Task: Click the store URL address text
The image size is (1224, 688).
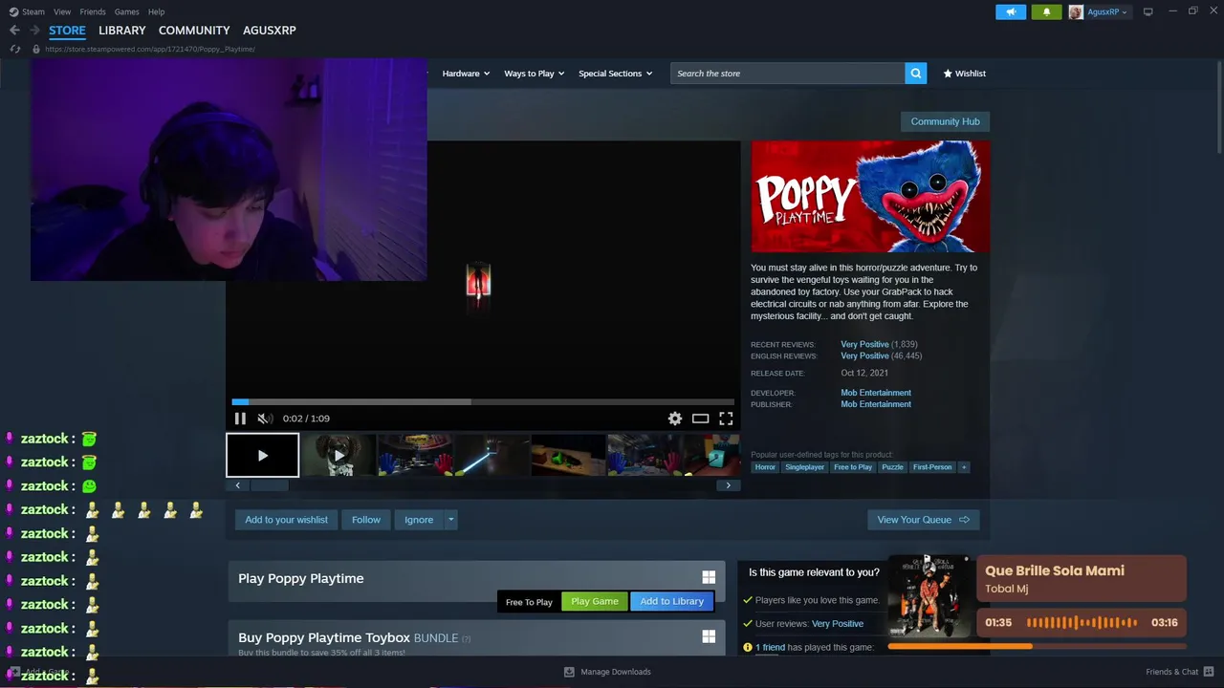Action: click(x=149, y=49)
